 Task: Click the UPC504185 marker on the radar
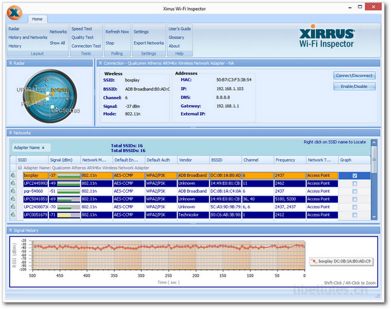[x=52, y=107]
